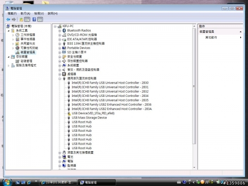Image resolution: width=248 pixels, height=186 pixels.
Task: Open Internet Explorer from quick launch
Action: point(29,183)
